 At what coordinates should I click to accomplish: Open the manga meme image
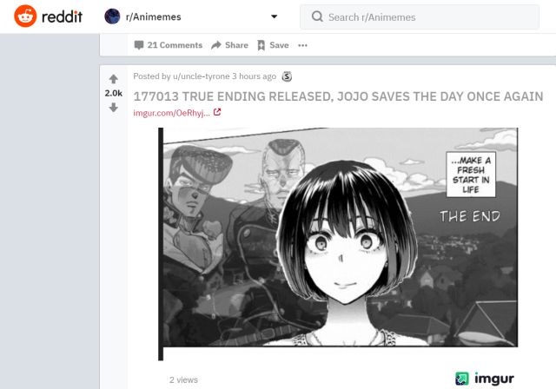pos(338,244)
